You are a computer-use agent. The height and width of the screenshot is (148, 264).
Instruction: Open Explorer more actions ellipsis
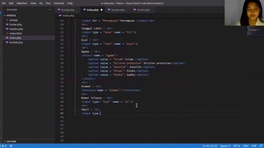[49, 10]
